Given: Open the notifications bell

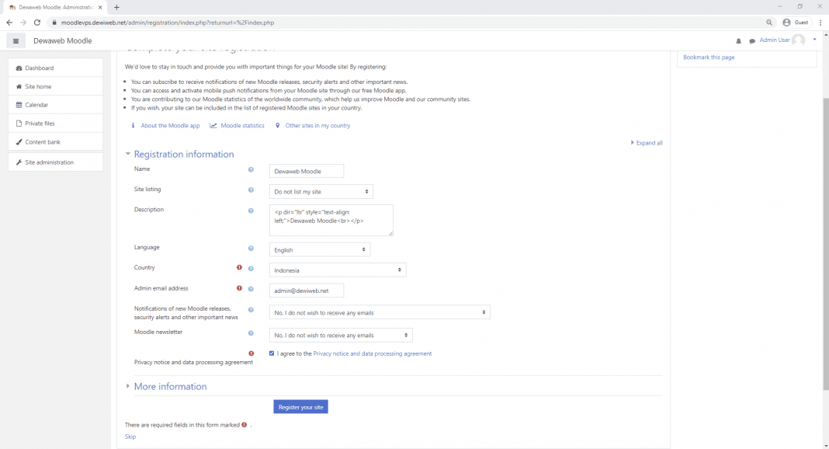Looking at the screenshot, I should (x=739, y=40).
